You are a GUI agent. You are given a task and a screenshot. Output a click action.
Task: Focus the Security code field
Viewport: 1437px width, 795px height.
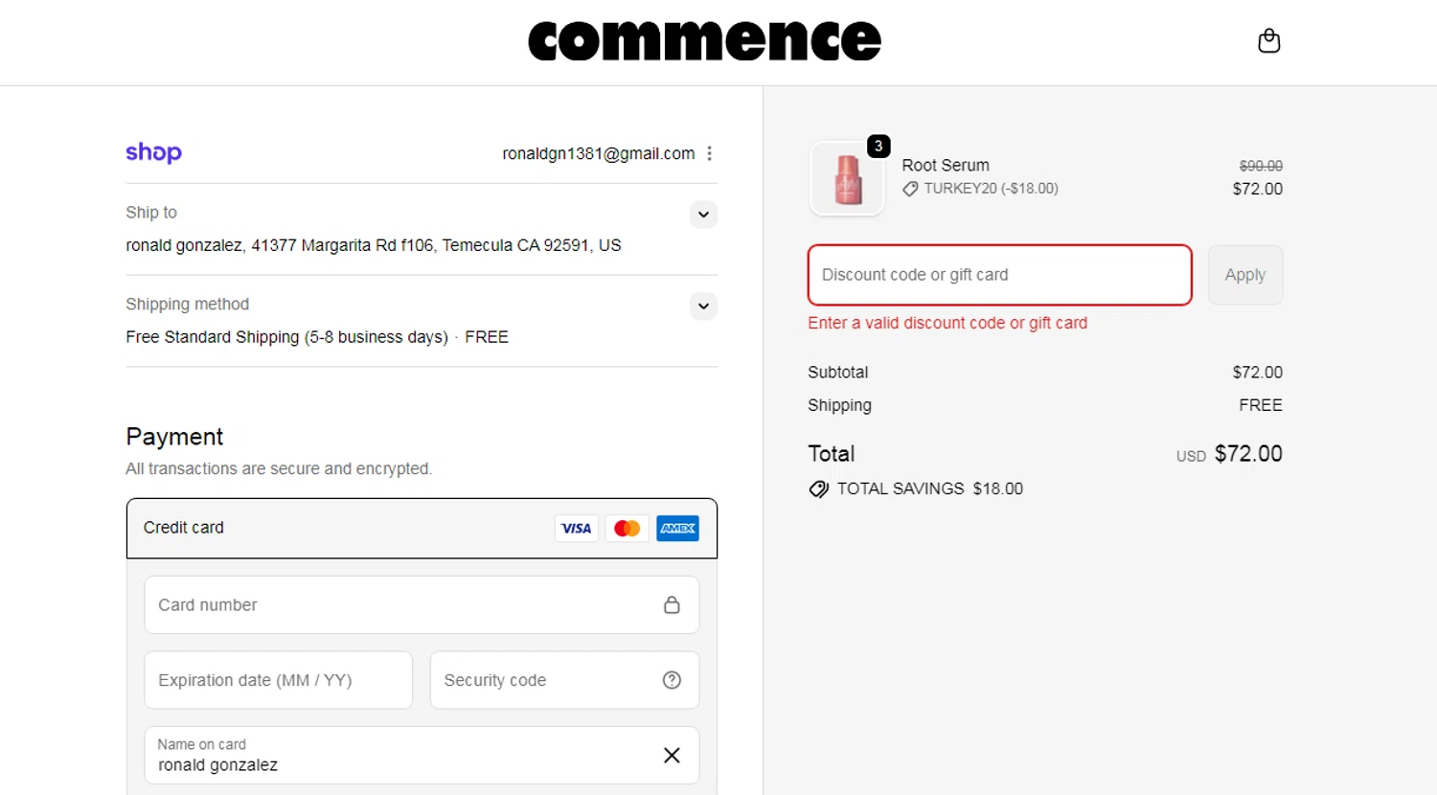(564, 680)
